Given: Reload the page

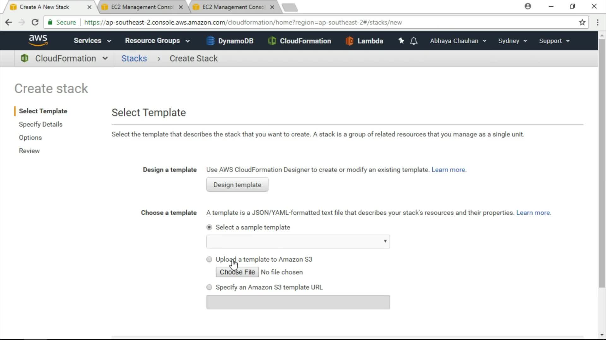Looking at the screenshot, I should point(35,22).
